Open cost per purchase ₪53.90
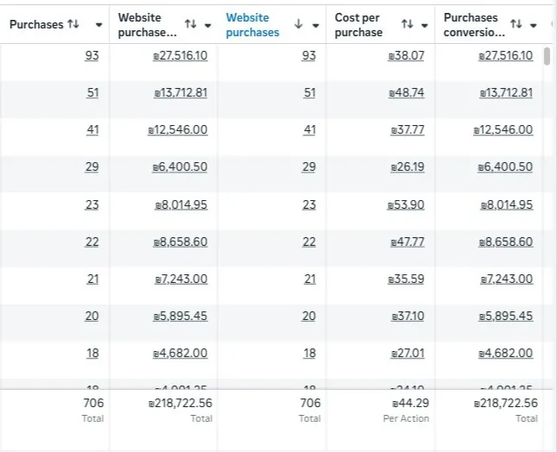This screenshot has height=452, width=557. 406,205
